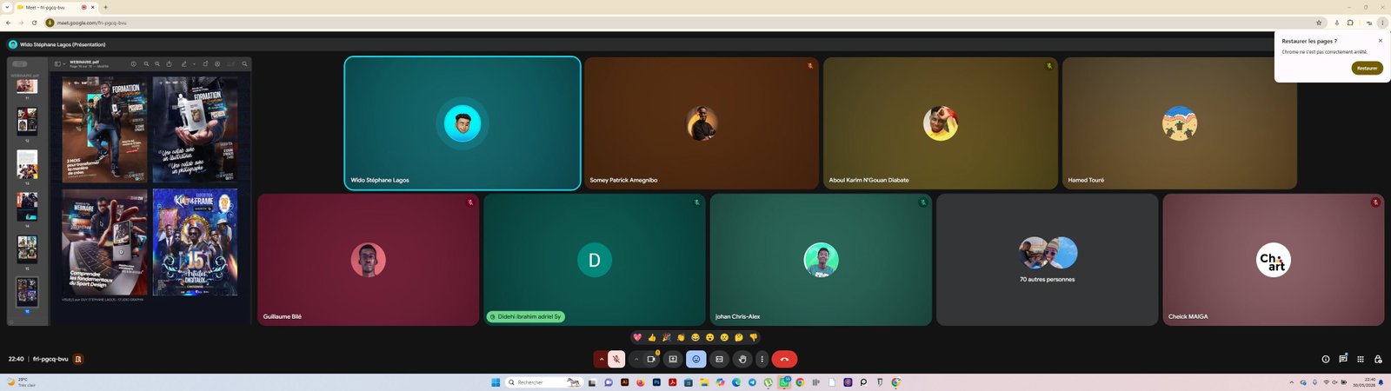
Task: Open host controls lock icon
Action: point(1378,359)
